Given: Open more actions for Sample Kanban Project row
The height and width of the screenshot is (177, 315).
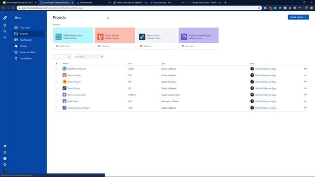Looking at the screenshot, I should 305,108.
